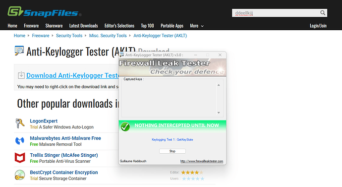Click 'Portable Anti-Virus Scanner' description text
The image size is (342, 187).
[x=65, y=161]
